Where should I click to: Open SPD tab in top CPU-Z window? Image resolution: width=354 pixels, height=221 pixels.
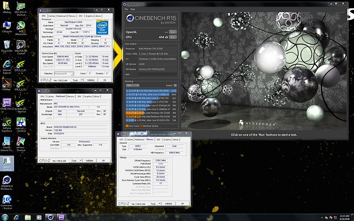(81, 16)
